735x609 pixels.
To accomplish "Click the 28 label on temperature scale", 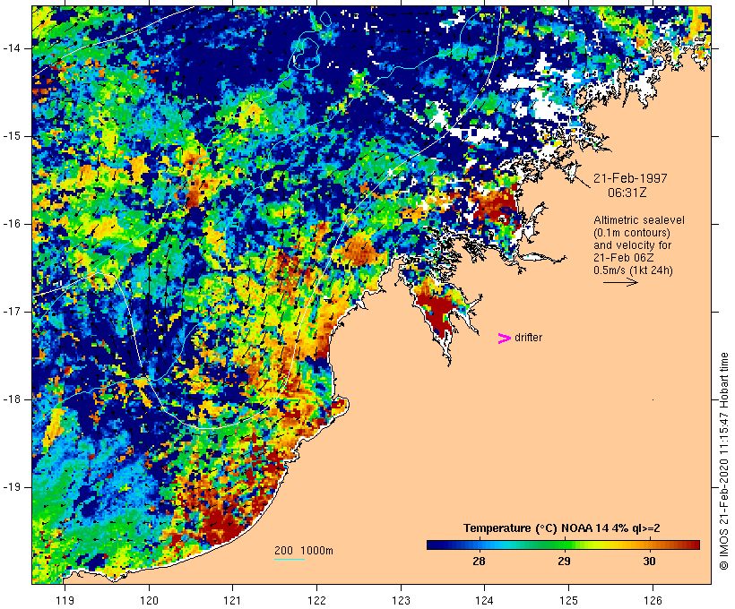I will coord(479,561).
